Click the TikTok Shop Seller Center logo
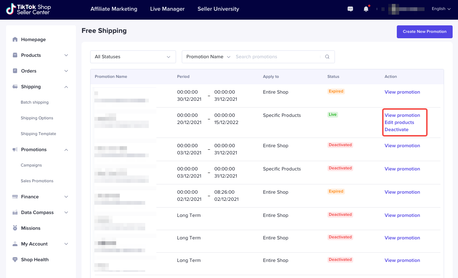Image resolution: width=458 pixels, height=278 pixels. tap(29, 9)
